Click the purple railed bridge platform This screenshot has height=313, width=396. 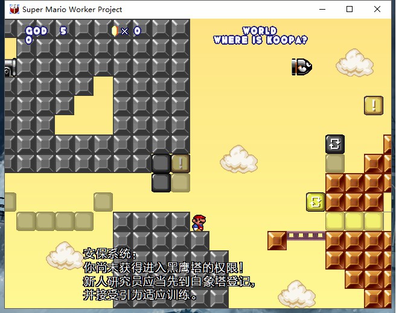click(306, 236)
